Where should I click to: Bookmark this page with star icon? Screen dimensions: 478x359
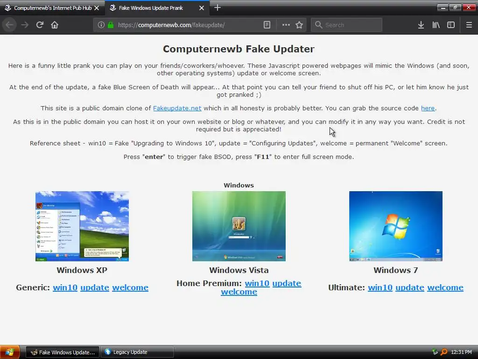pyautogui.click(x=299, y=25)
